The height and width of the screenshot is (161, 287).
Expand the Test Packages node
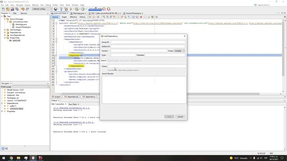click(x=5, y=30)
